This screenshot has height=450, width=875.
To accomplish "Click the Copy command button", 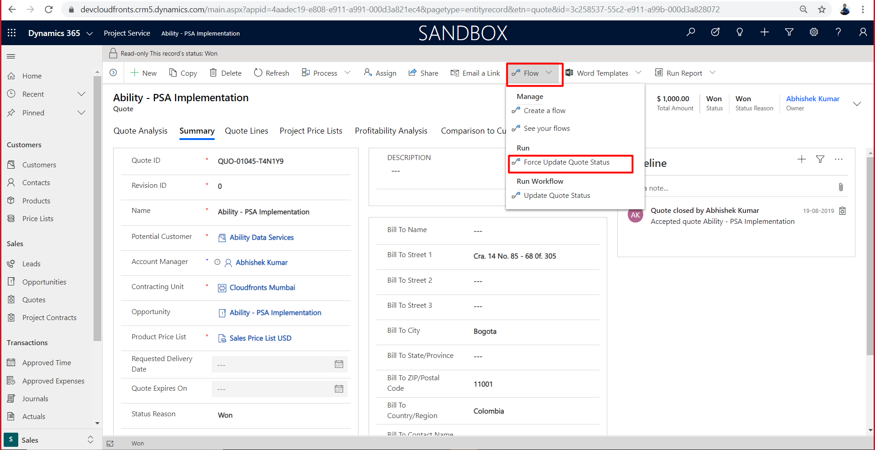I will [x=183, y=73].
